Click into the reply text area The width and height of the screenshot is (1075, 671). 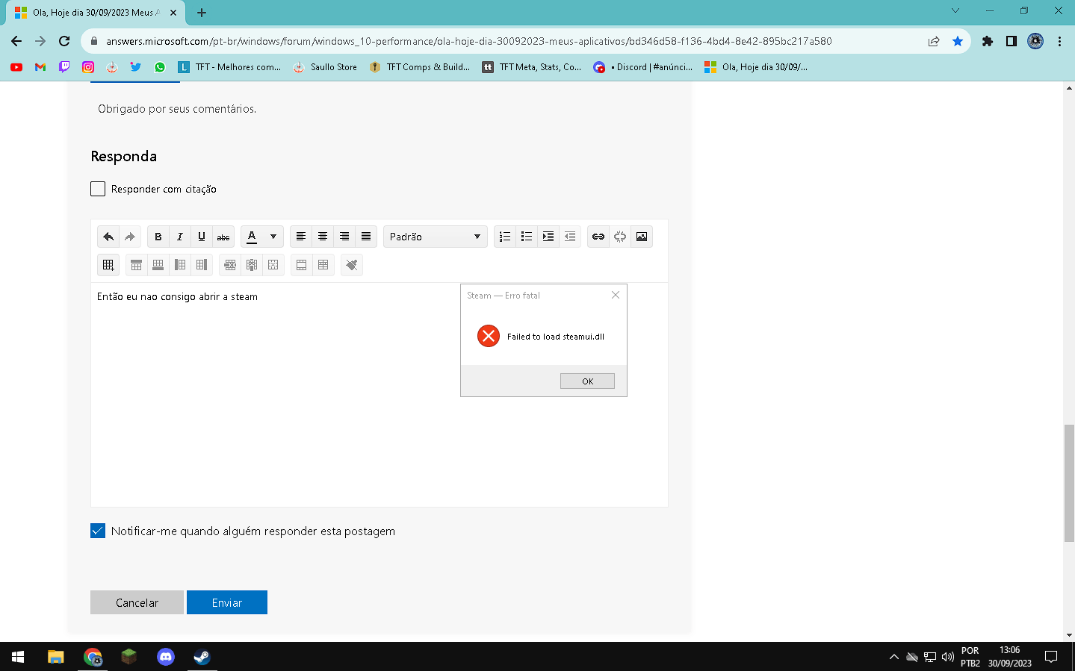[x=379, y=394]
